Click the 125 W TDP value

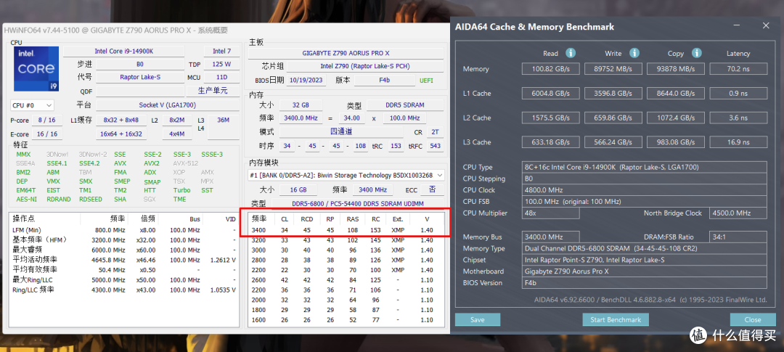[221, 65]
